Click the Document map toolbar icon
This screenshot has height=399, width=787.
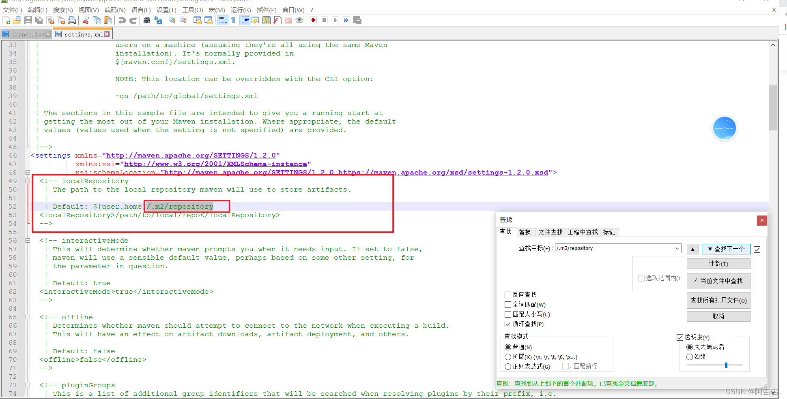267,20
